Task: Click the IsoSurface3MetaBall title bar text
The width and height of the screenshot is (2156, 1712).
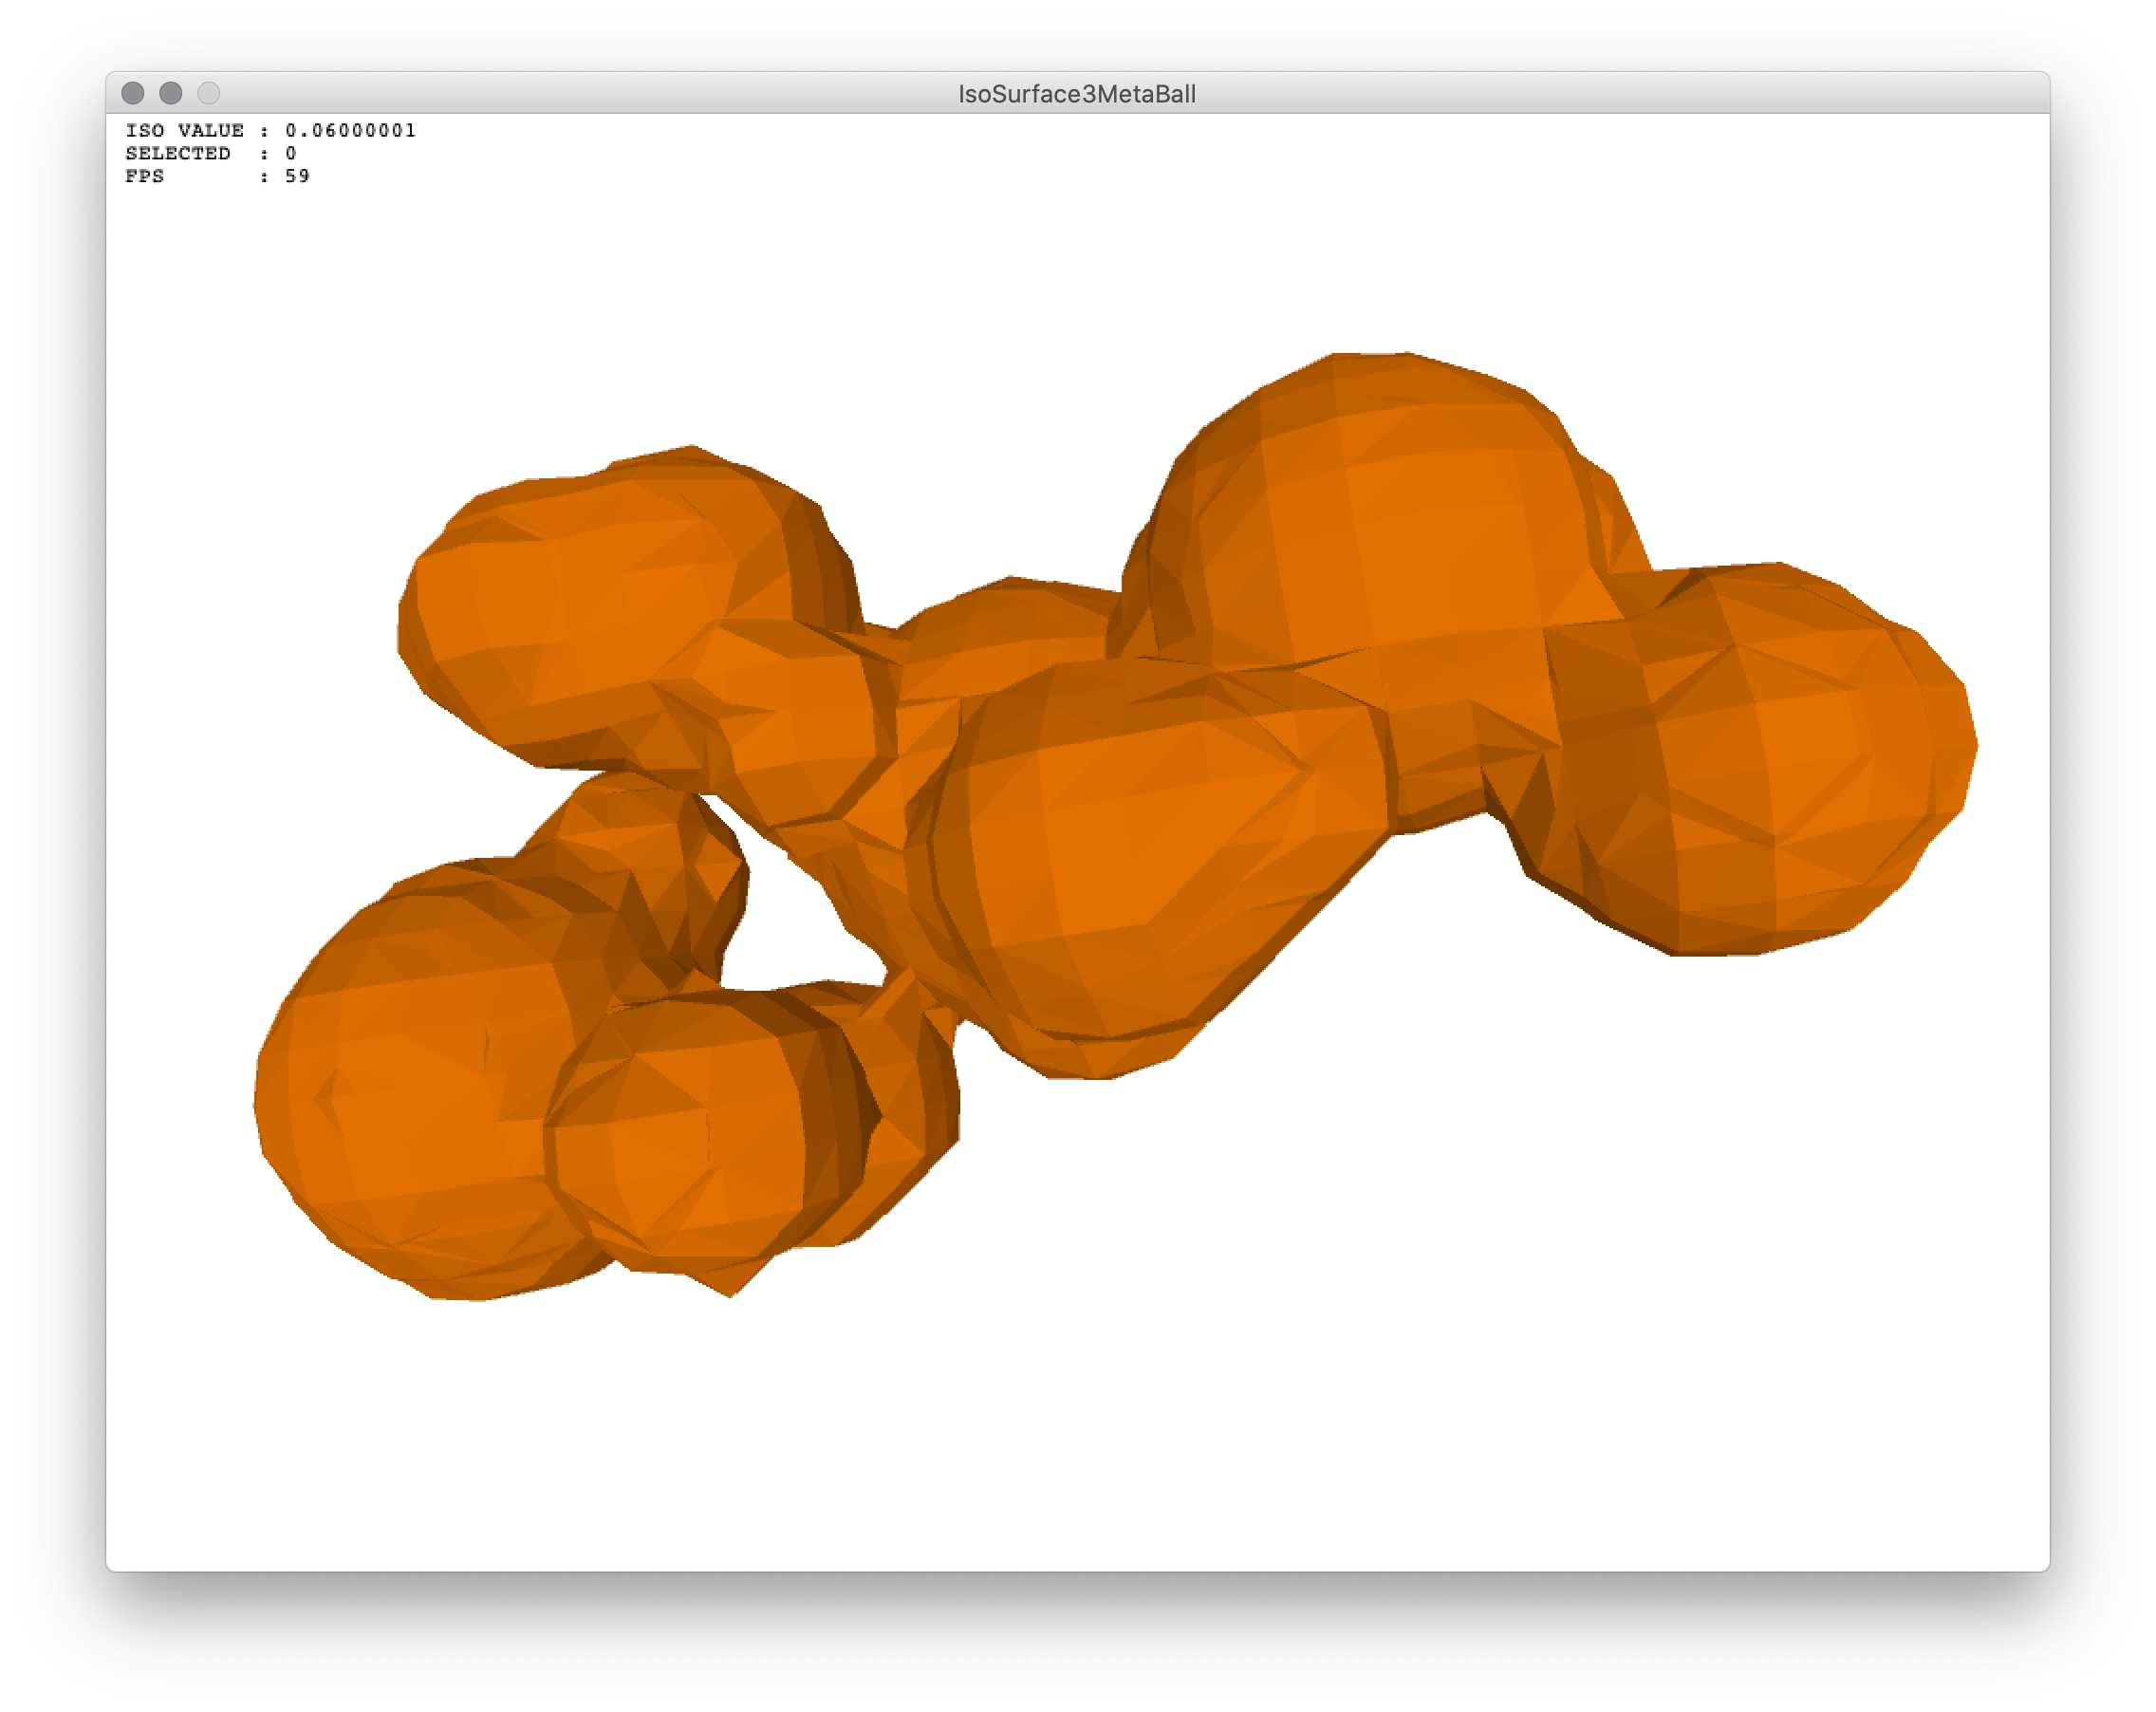Action: pyautogui.click(x=1077, y=94)
